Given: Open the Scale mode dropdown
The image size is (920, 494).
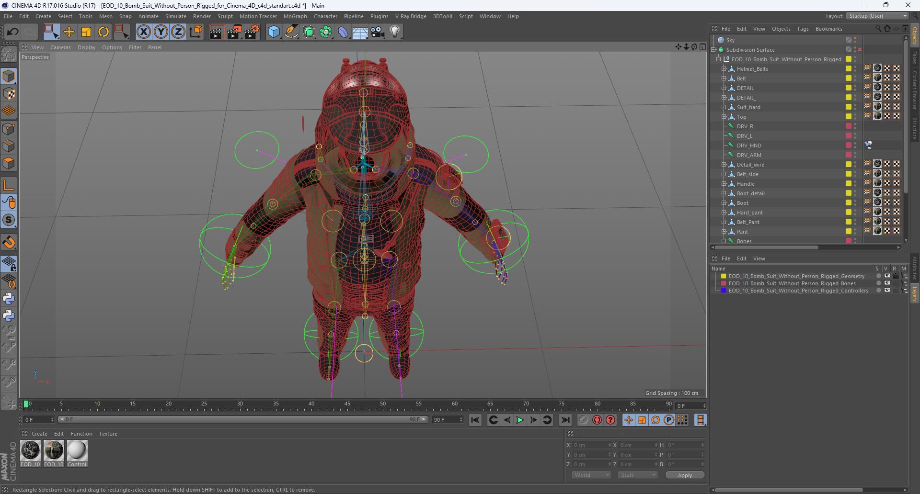Looking at the screenshot, I should tap(637, 475).
